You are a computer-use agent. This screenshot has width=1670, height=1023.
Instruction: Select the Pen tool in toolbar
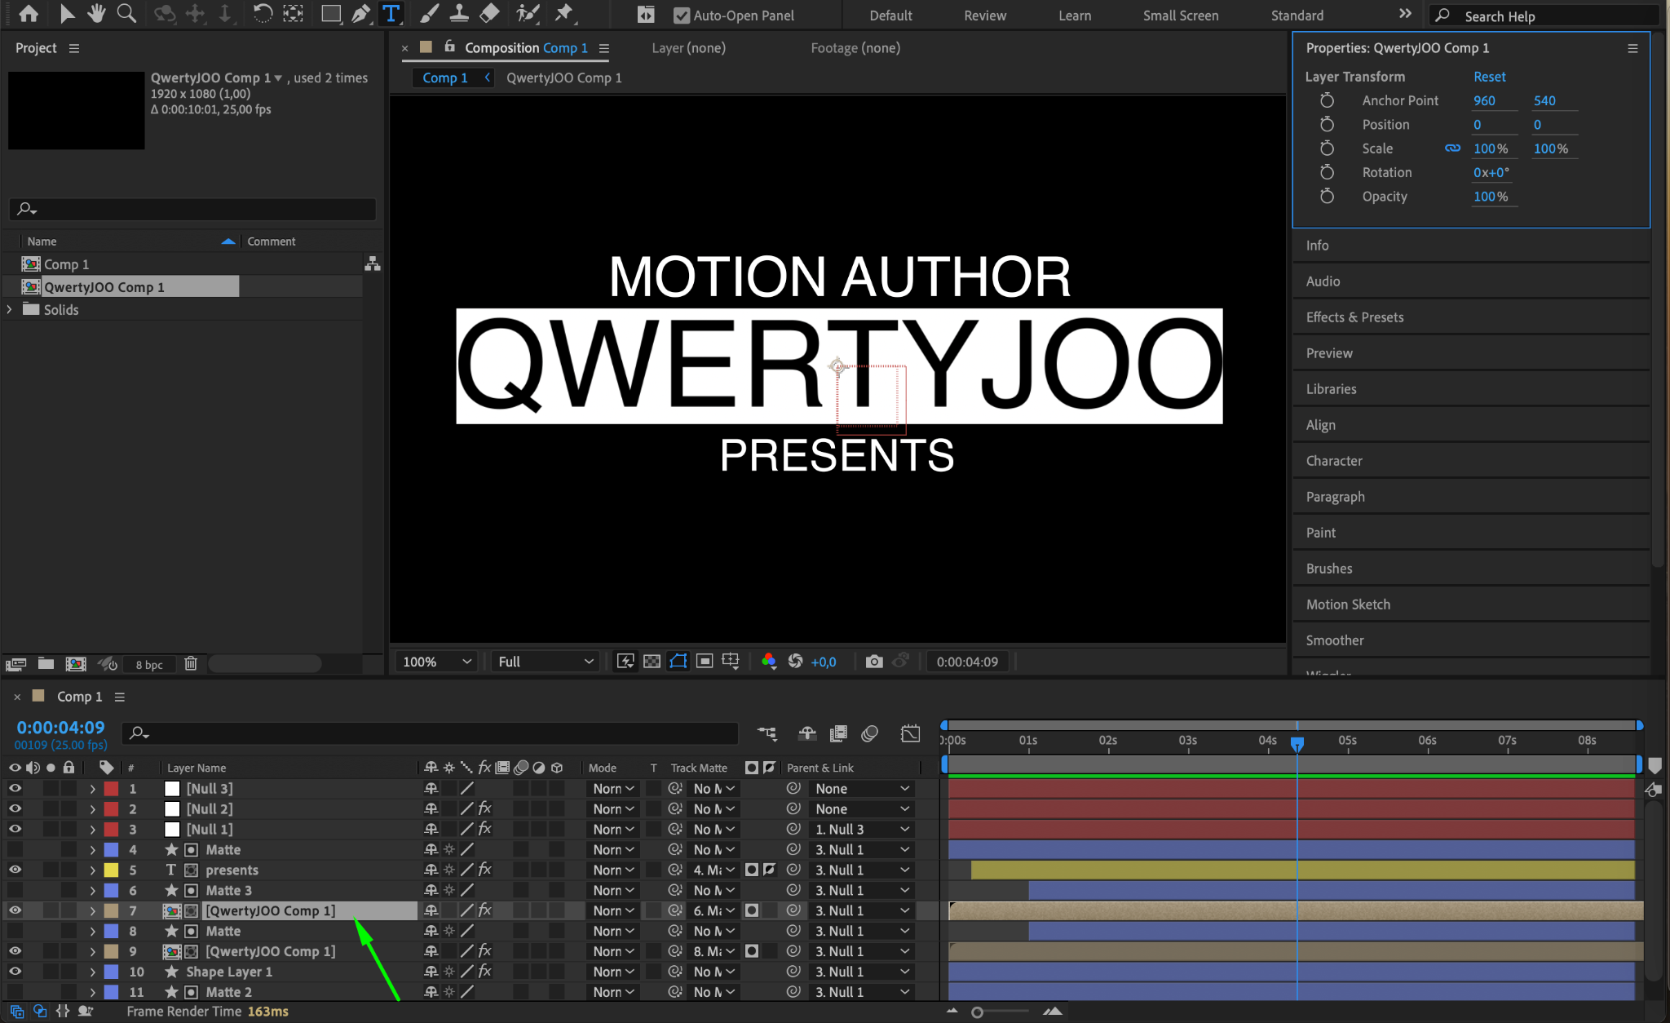[x=360, y=14]
